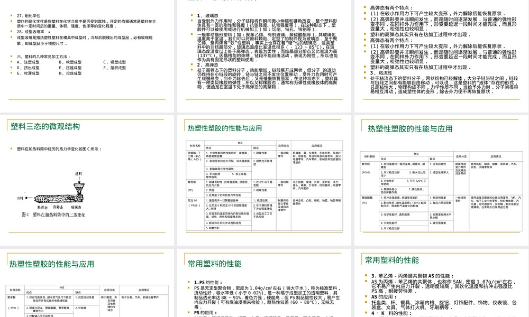This screenshot has height=317, width=529.
Task: Click the 尼龙66 (PA66) table cell
Action: pos(195,215)
